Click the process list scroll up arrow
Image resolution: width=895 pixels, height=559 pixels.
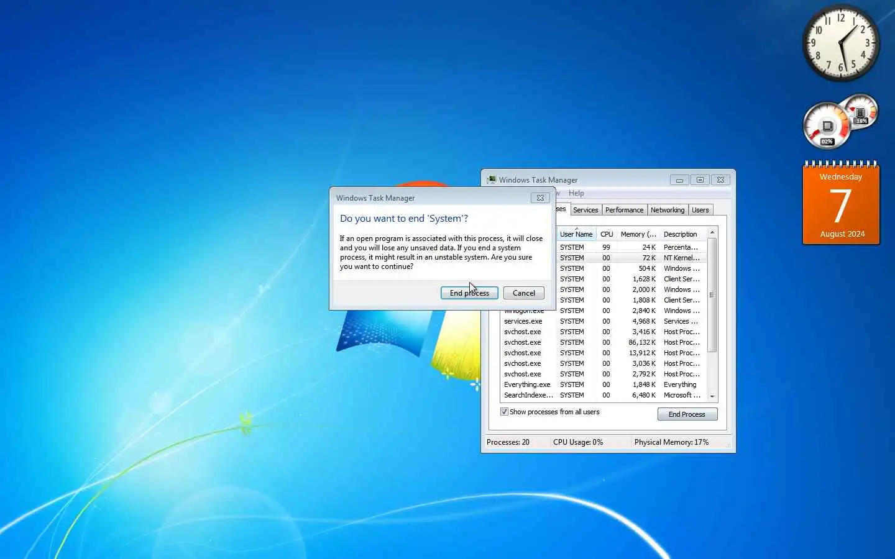coord(712,233)
